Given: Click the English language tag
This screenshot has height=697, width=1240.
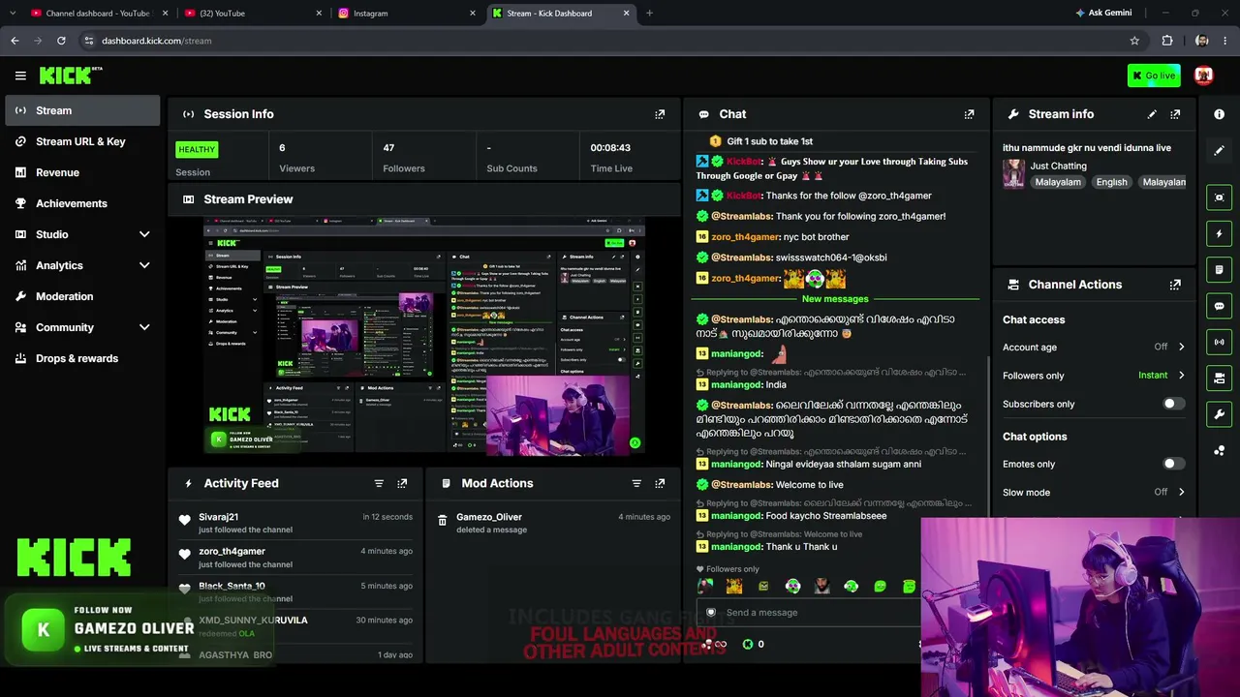Looking at the screenshot, I should 1111,182.
